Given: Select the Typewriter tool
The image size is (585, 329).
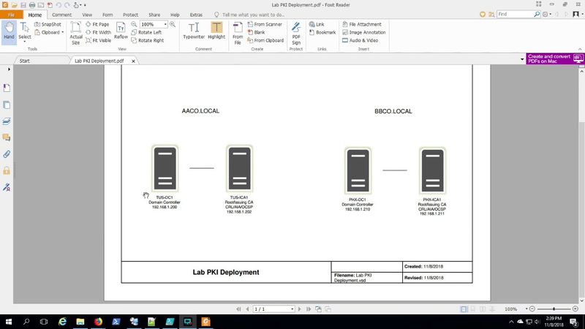Looking at the screenshot, I should [x=194, y=31].
